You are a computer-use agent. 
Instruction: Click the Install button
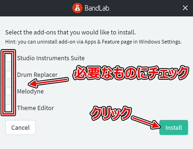173,127
